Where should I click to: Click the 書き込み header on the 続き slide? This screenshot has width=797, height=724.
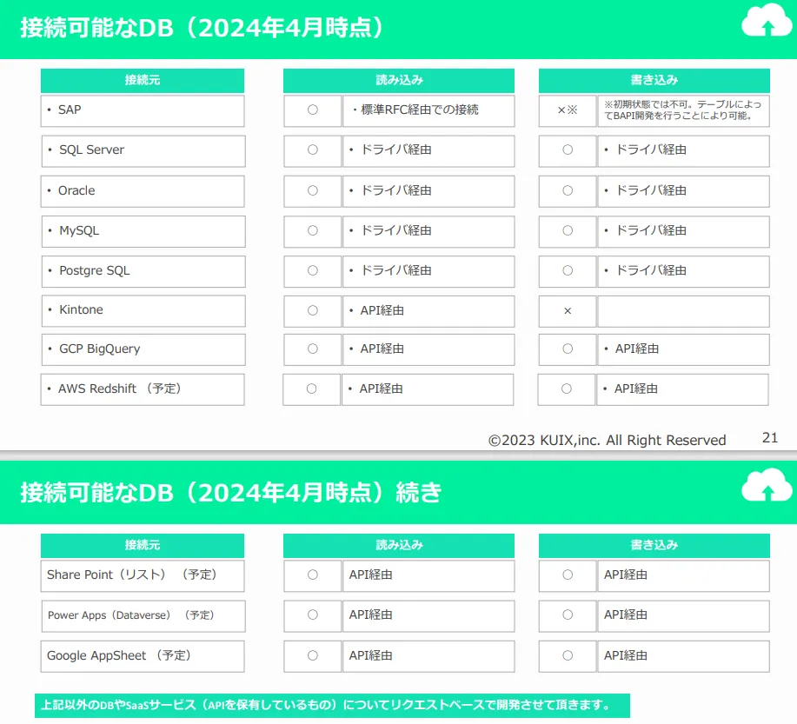point(654,546)
